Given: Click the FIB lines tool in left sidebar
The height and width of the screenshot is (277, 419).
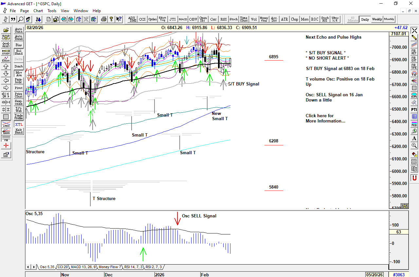Looking at the screenshot, I should tap(6, 138).
